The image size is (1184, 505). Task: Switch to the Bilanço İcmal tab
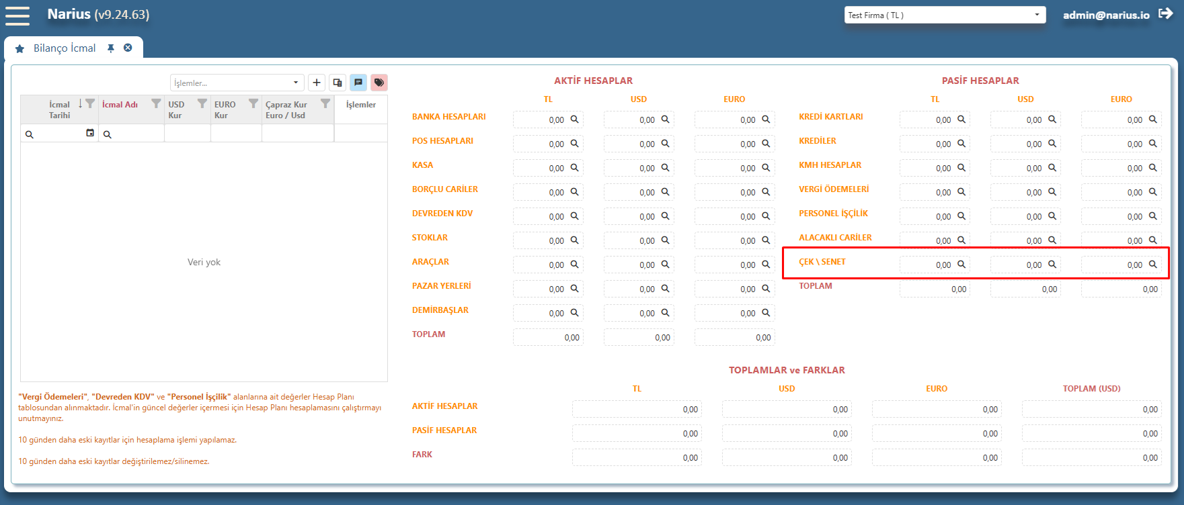[x=65, y=48]
